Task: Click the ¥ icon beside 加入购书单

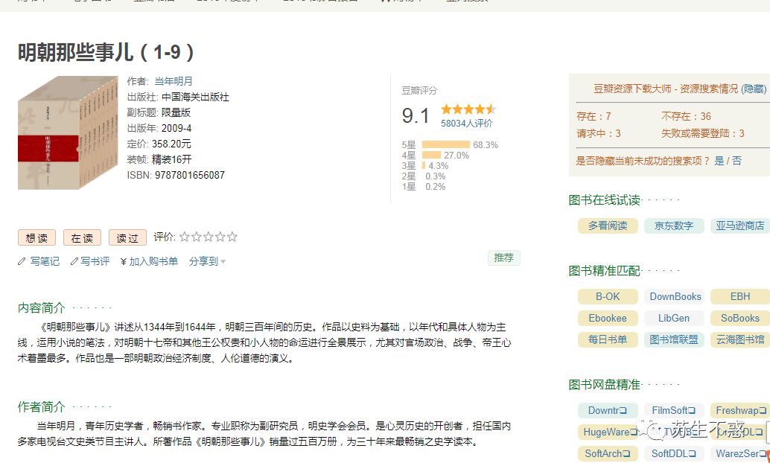Action: pyautogui.click(x=124, y=262)
